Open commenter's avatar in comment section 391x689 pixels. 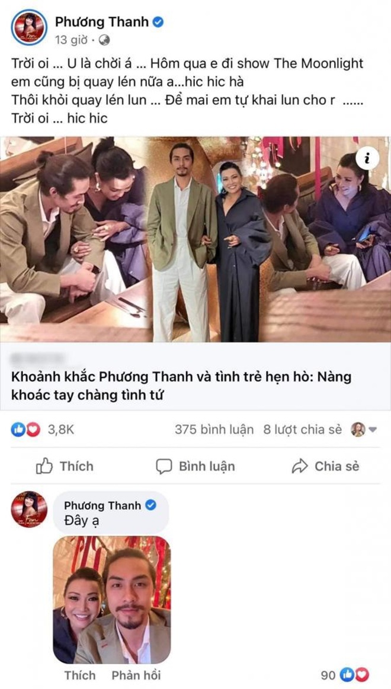(29, 509)
